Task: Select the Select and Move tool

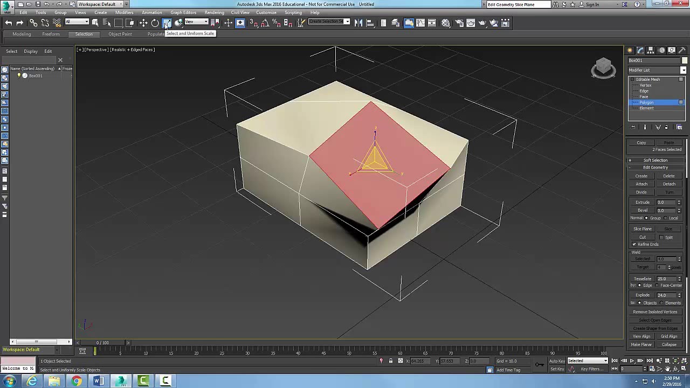Action: 143,23
